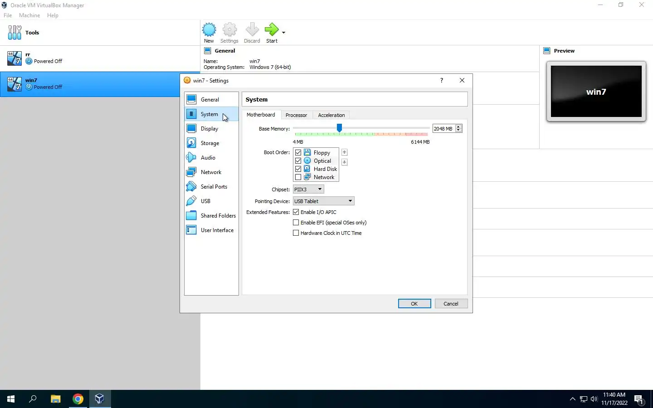
Task: Switch to the Motherboard tab
Action: (x=261, y=115)
